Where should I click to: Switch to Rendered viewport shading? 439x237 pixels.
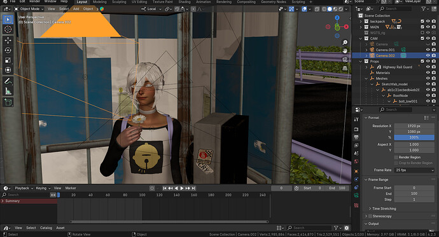(341, 9)
